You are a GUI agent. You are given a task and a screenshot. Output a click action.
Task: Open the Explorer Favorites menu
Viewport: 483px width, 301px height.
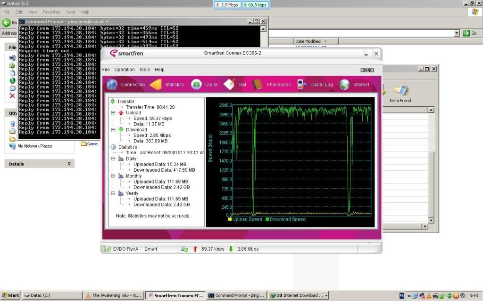click(51, 12)
